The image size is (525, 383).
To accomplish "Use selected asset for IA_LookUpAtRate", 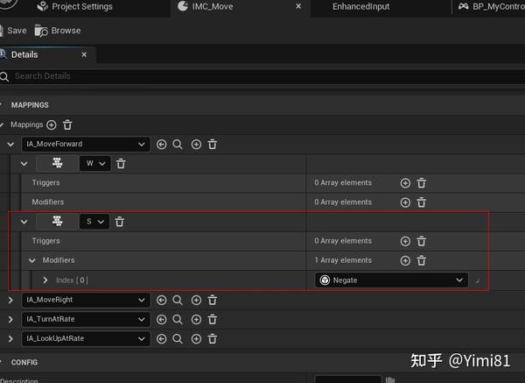I will pos(161,339).
